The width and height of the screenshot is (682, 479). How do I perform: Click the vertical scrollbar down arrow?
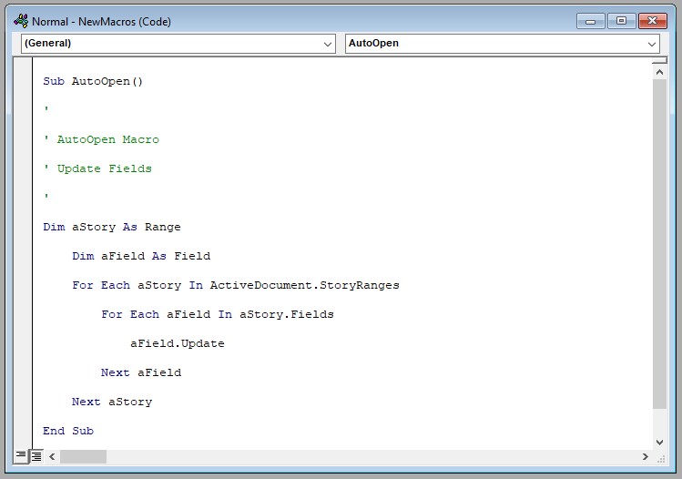[x=660, y=442]
